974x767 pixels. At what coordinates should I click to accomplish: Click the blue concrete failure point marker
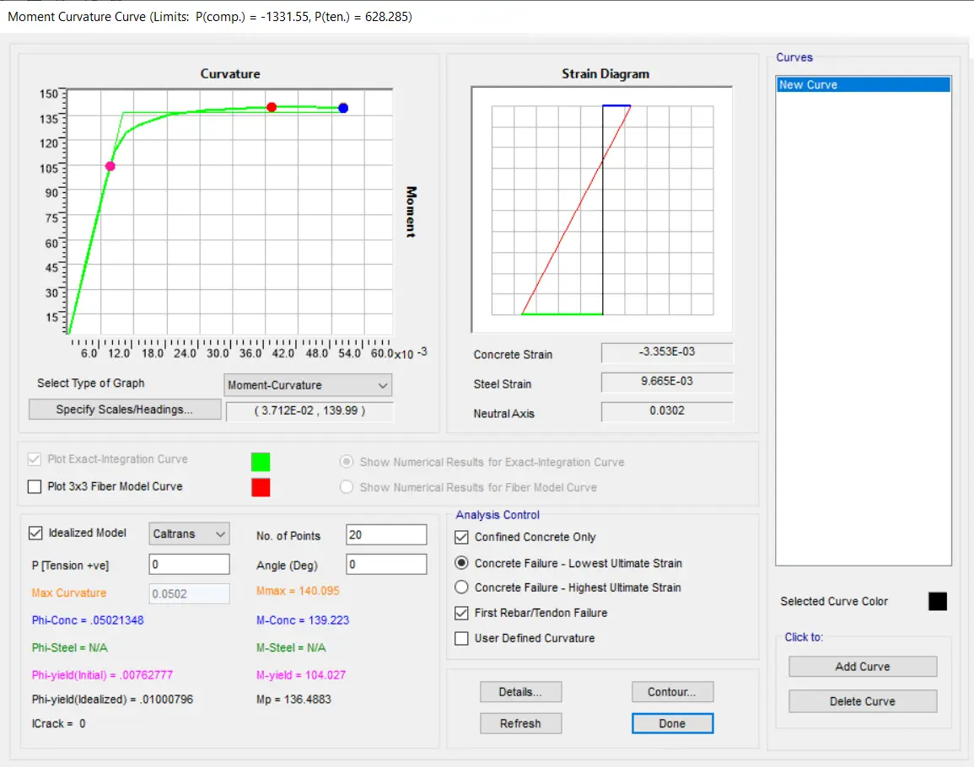(343, 108)
